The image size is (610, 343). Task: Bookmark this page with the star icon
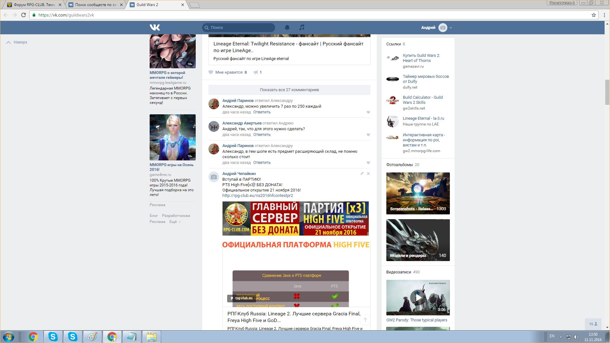[x=593, y=15]
